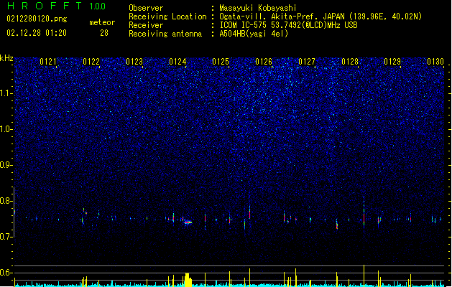Click the tall meteor echo streak after 0128
Viewport: 452px width, 287px height.
click(364, 213)
